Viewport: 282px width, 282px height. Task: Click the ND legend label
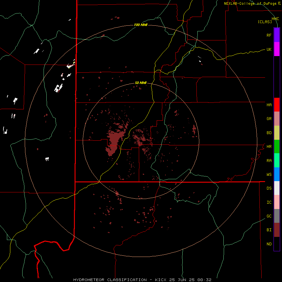pyautogui.click(x=269, y=244)
